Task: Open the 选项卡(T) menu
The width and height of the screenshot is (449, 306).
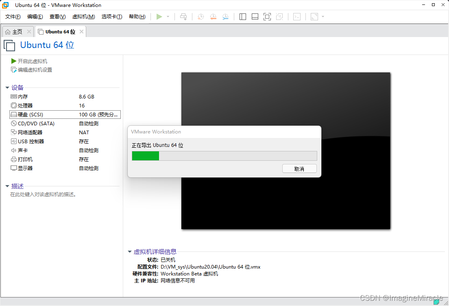Action: 112,17
